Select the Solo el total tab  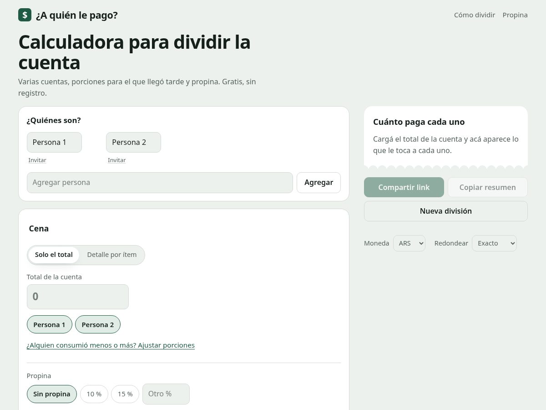click(x=54, y=255)
